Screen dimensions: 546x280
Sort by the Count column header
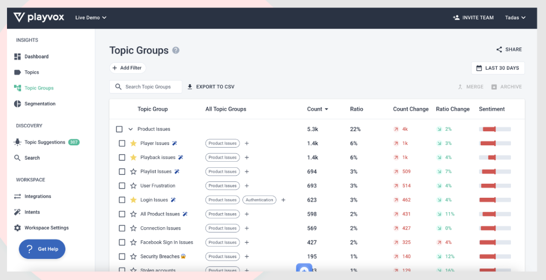[x=318, y=109]
